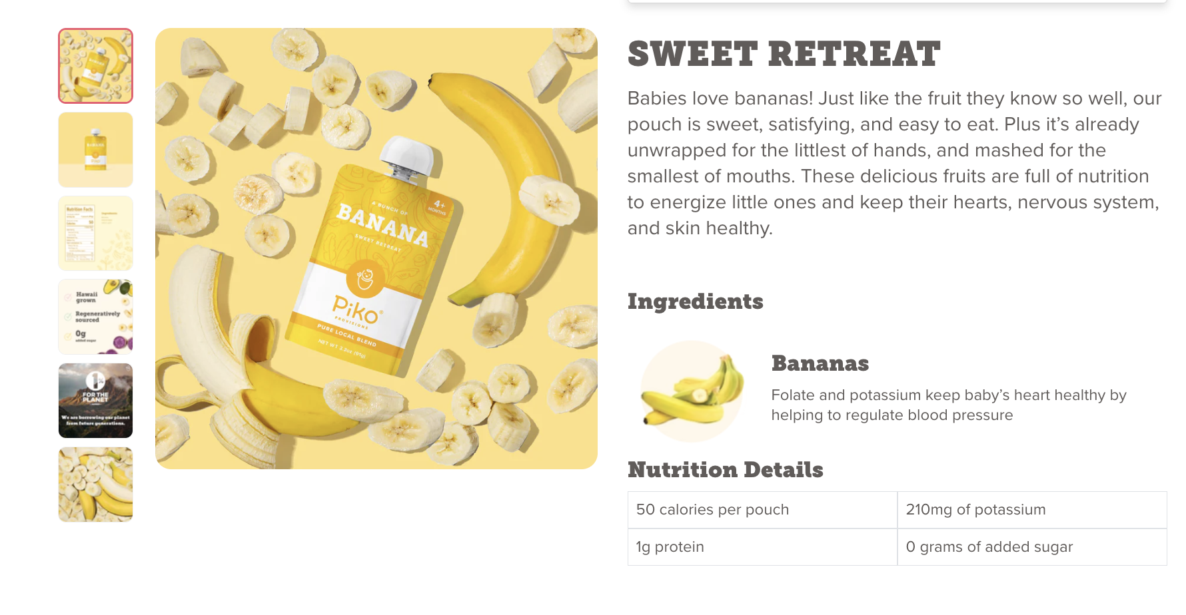Image resolution: width=1186 pixels, height=615 pixels.
Task: Select the 1g protein table cell
Action: pyautogui.click(x=762, y=547)
